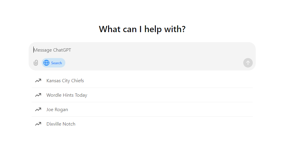
Task: Attach a file using the paperclip
Action: pos(36,63)
